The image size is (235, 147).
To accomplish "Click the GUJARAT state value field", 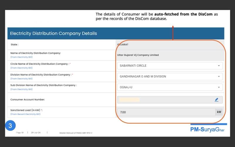I will [170, 45].
